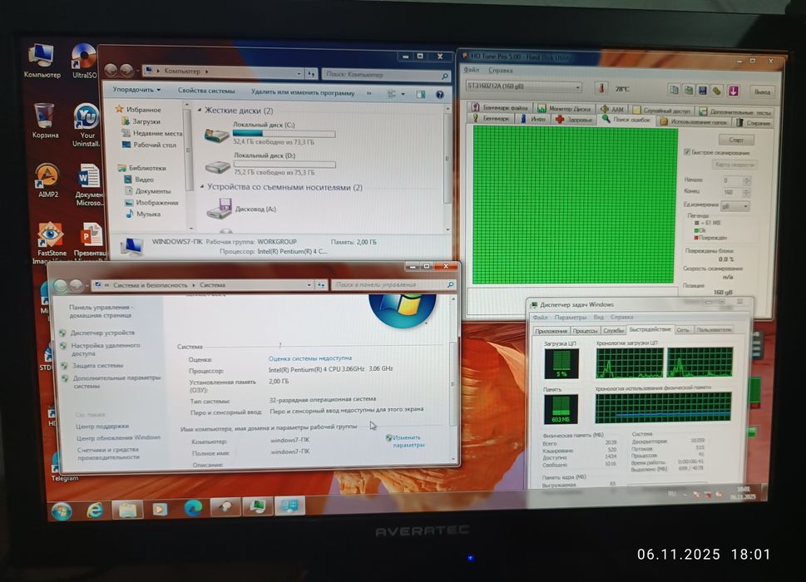
Task: Click the options icon left of the pink arrow
Action: click(717, 91)
